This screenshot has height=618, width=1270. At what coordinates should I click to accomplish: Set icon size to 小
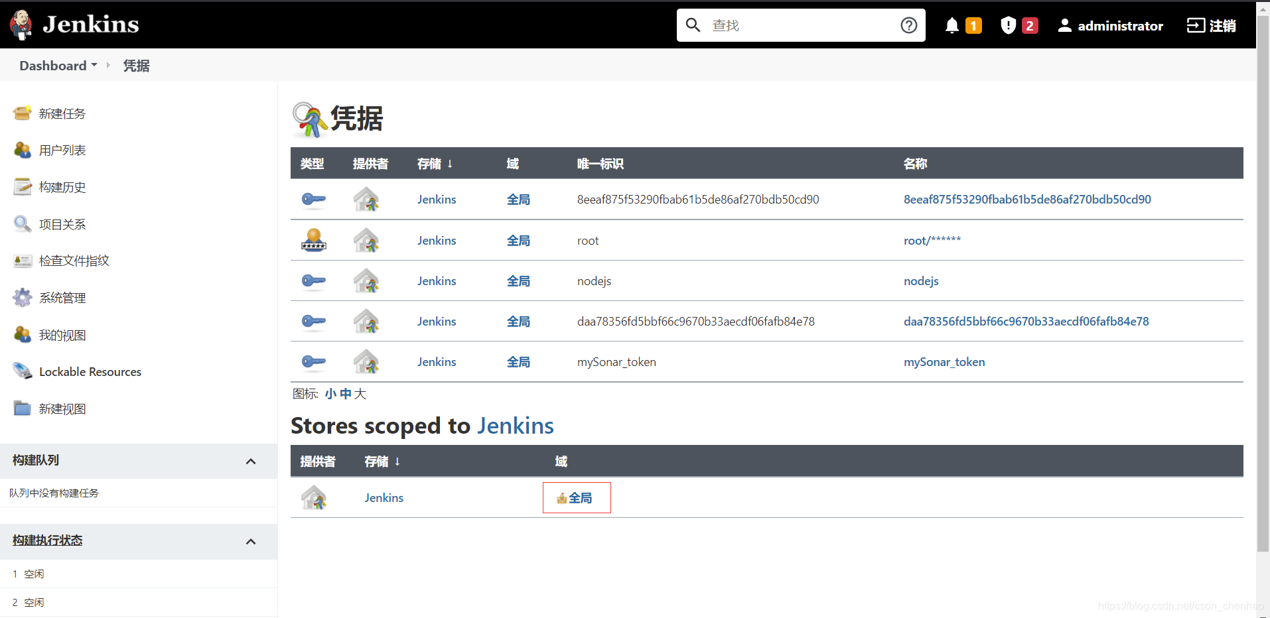tap(330, 394)
